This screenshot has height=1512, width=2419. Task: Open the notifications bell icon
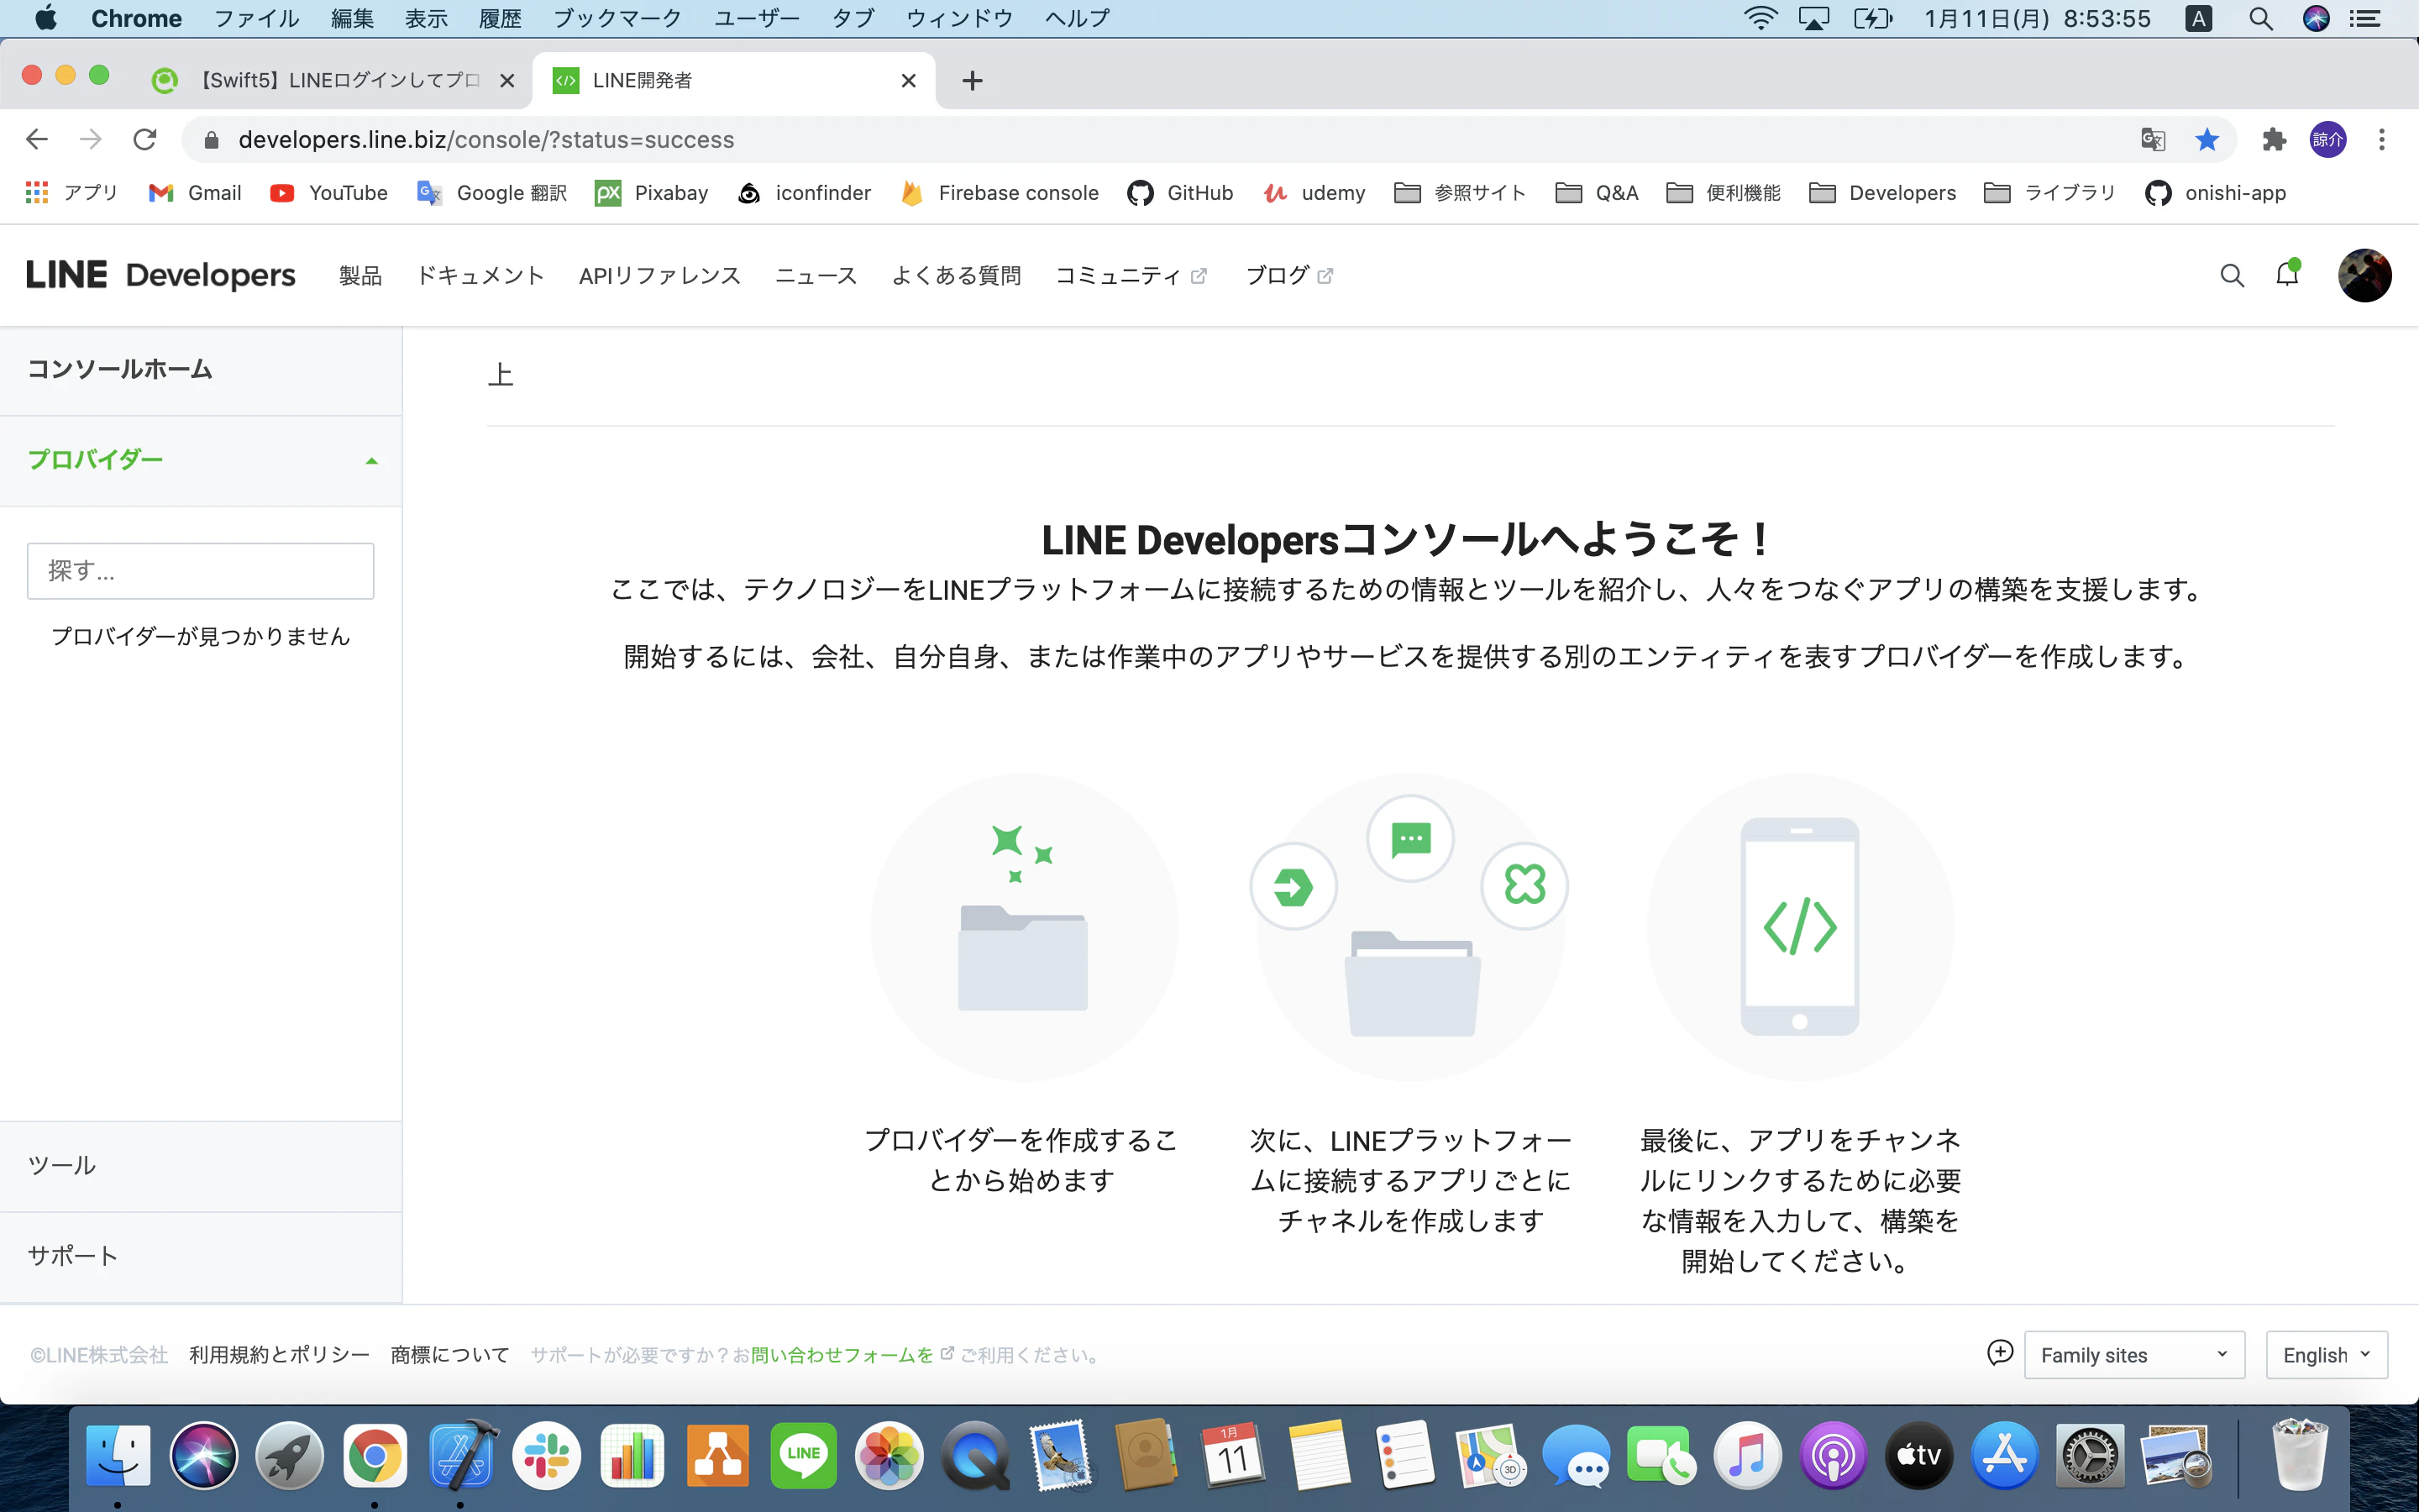(x=2287, y=273)
